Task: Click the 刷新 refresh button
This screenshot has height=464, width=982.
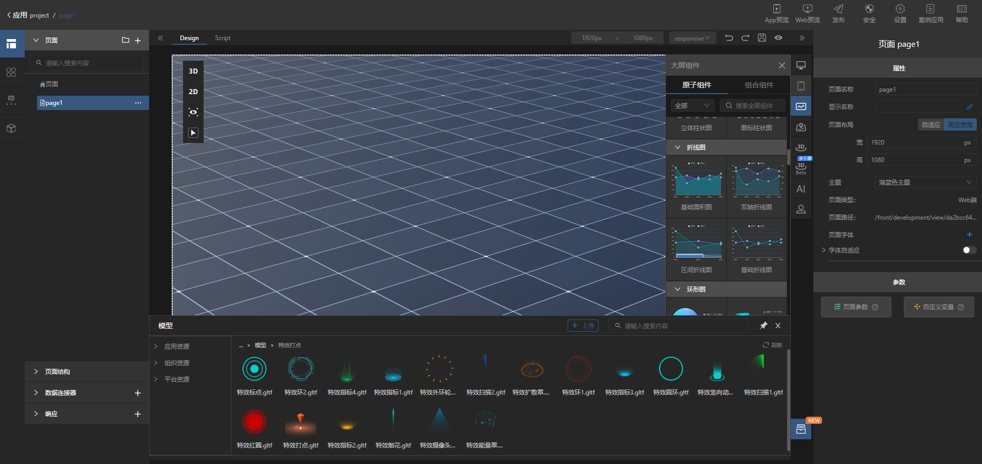Action: point(773,345)
